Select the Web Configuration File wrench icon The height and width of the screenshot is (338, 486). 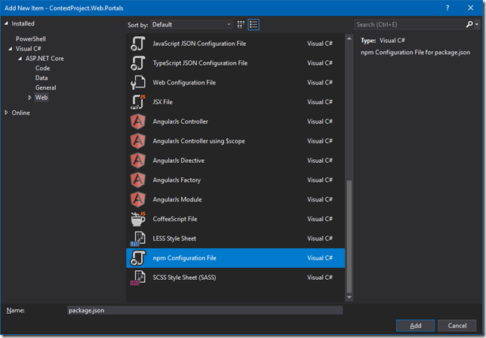pyautogui.click(x=138, y=83)
